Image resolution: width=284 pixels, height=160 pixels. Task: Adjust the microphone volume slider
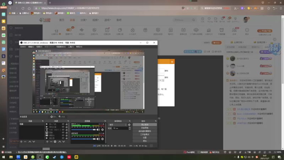tap(83, 130)
